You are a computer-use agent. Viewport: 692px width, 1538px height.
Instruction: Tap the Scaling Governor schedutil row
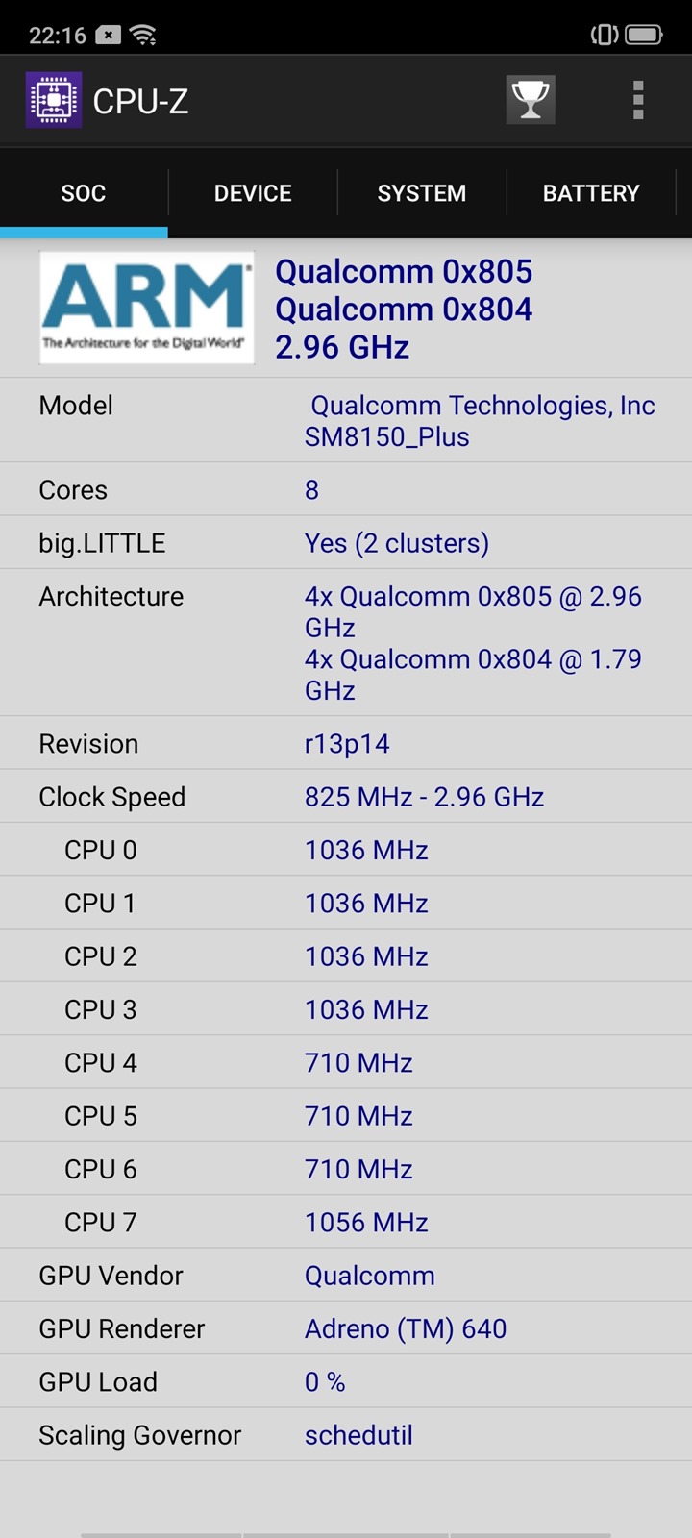click(x=346, y=1435)
